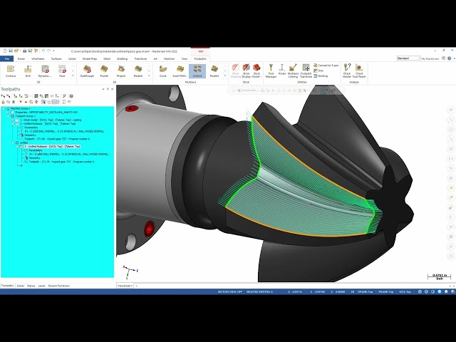
Task: Open the File menu
Action: pos(6,58)
